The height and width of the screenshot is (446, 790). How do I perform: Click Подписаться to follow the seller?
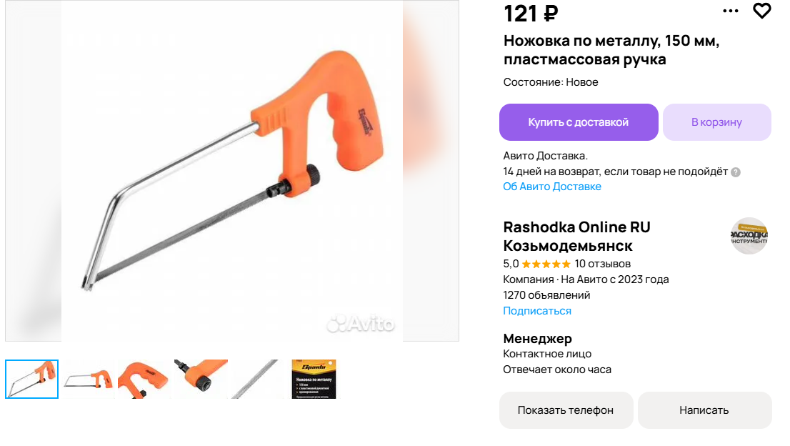click(x=536, y=311)
